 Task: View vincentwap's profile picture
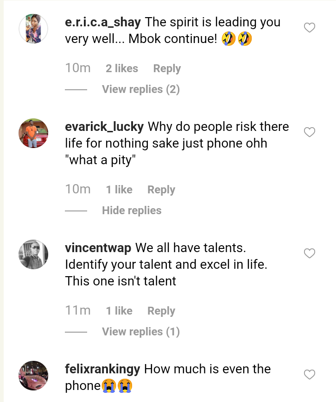[33, 254]
